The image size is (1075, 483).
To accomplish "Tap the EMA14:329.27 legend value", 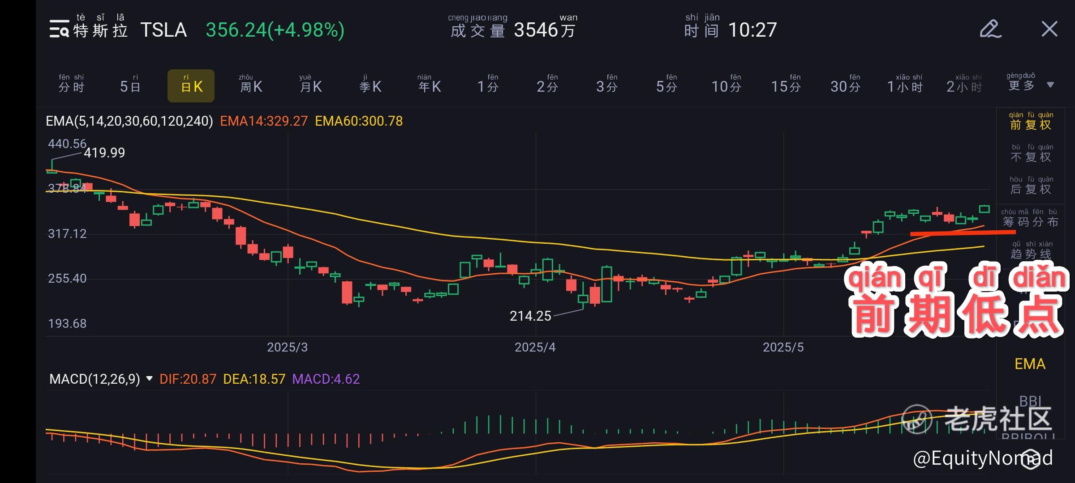I will click(x=264, y=121).
